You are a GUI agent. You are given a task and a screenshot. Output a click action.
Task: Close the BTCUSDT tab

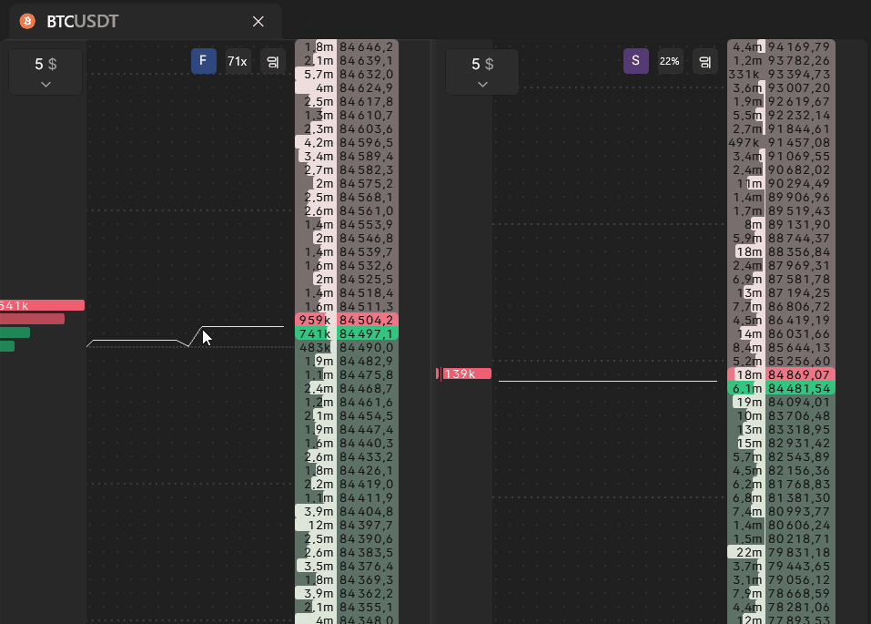(x=258, y=21)
